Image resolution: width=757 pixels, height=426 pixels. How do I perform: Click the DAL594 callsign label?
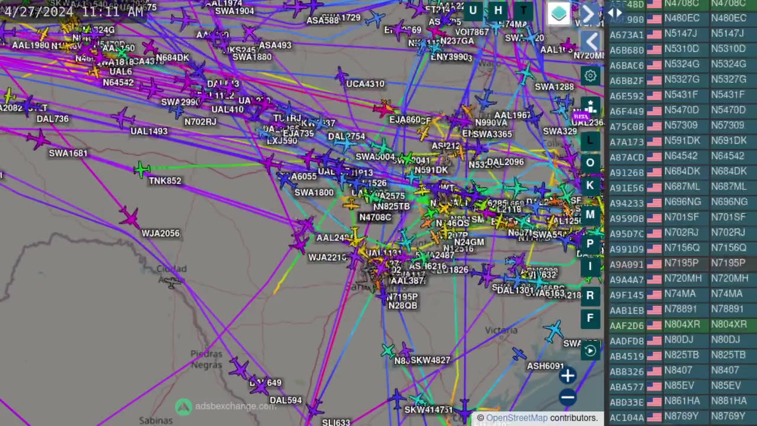point(286,401)
